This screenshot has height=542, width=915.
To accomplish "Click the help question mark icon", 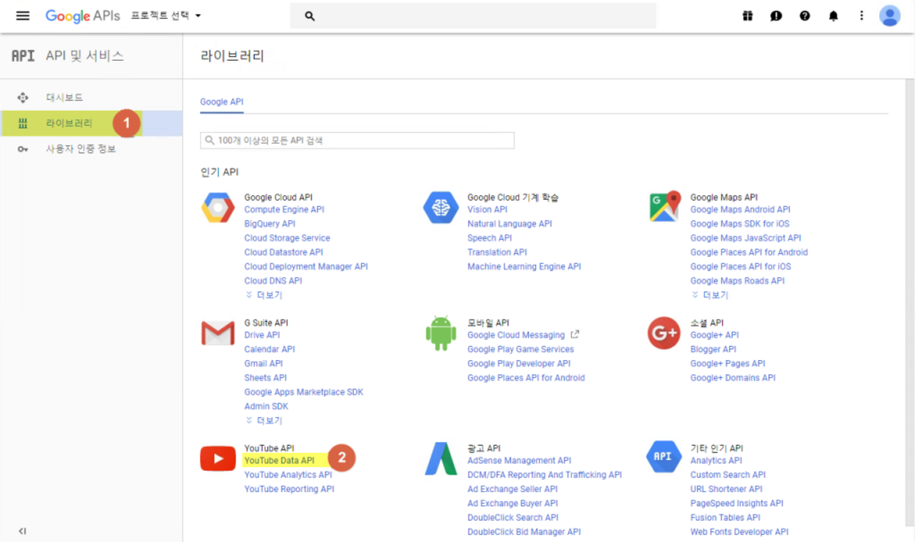I will [805, 16].
